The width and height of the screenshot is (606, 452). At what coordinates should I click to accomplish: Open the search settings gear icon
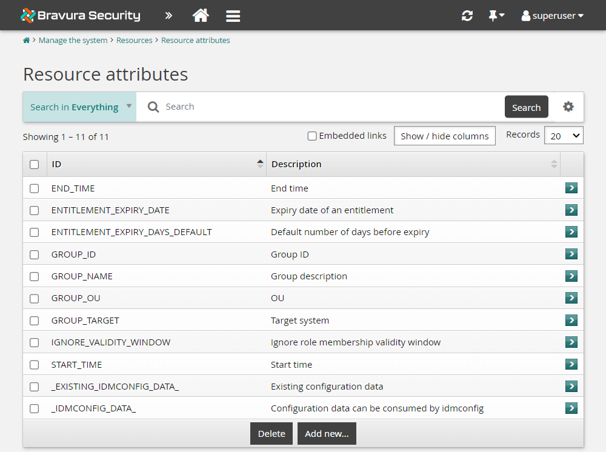[x=568, y=107]
